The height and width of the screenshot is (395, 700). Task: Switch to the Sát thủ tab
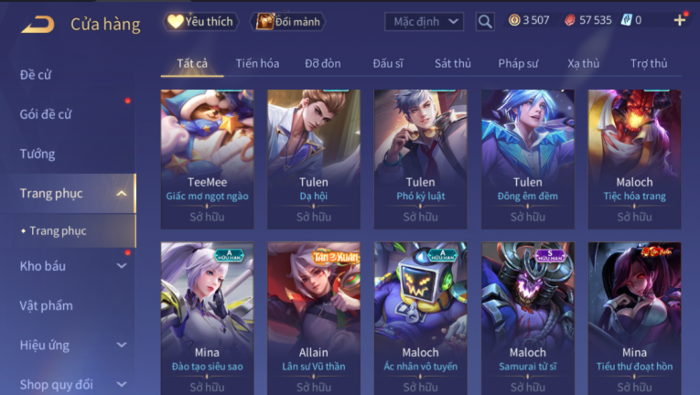pos(453,63)
